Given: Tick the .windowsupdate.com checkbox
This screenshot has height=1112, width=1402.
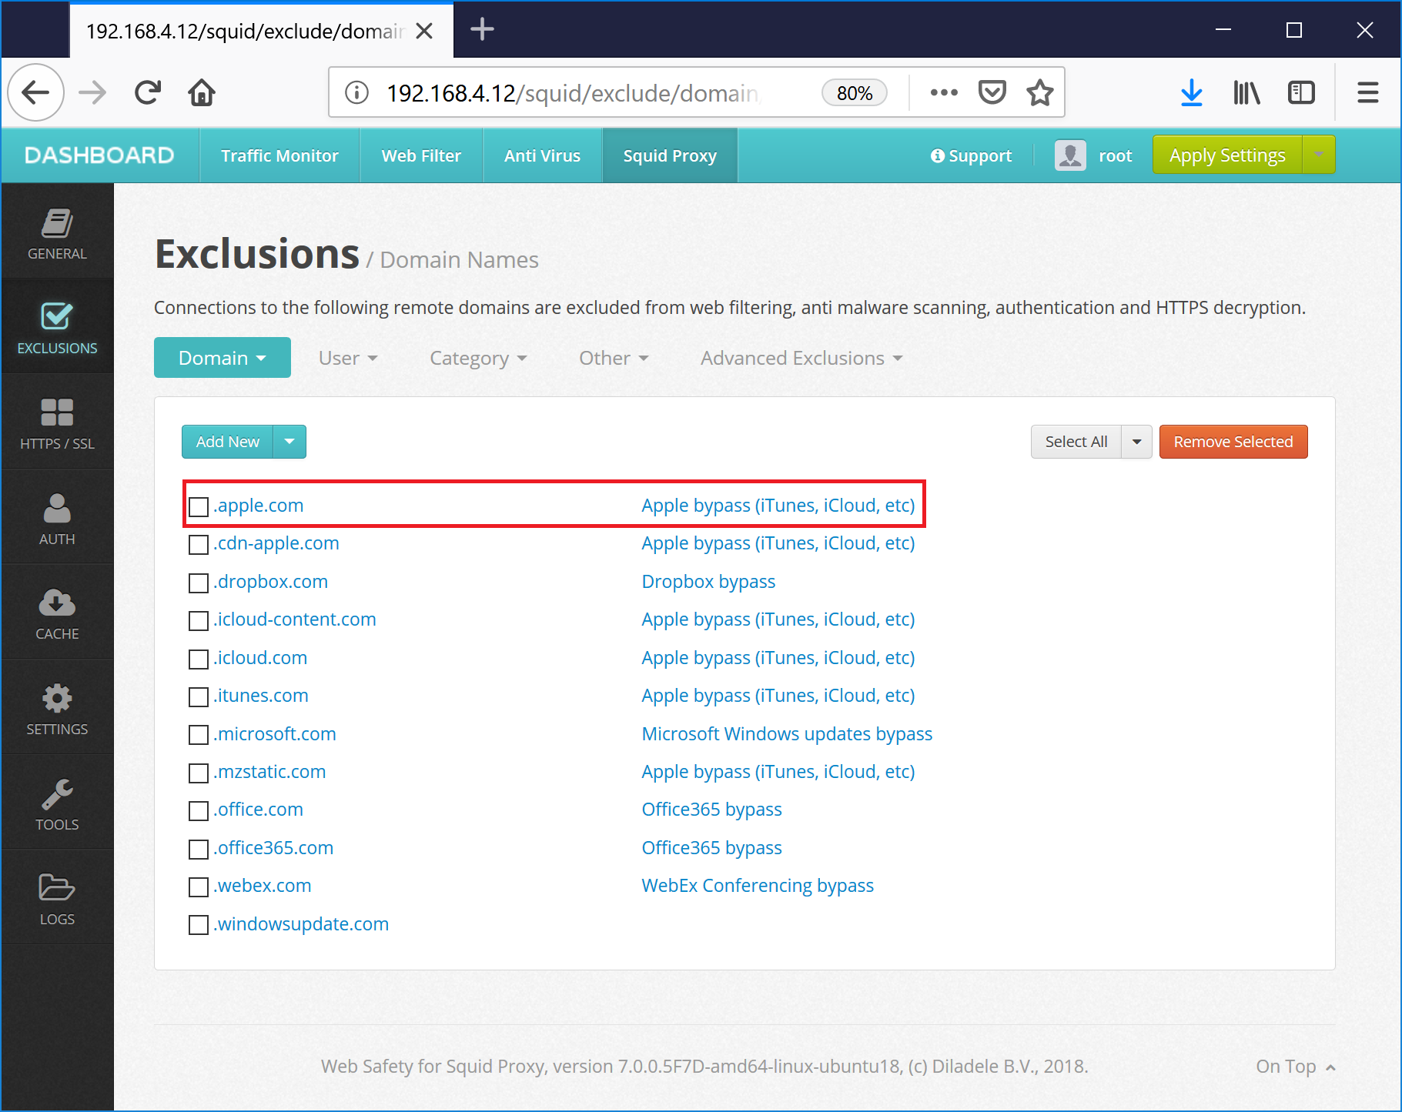Looking at the screenshot, I should pos(199,925).
